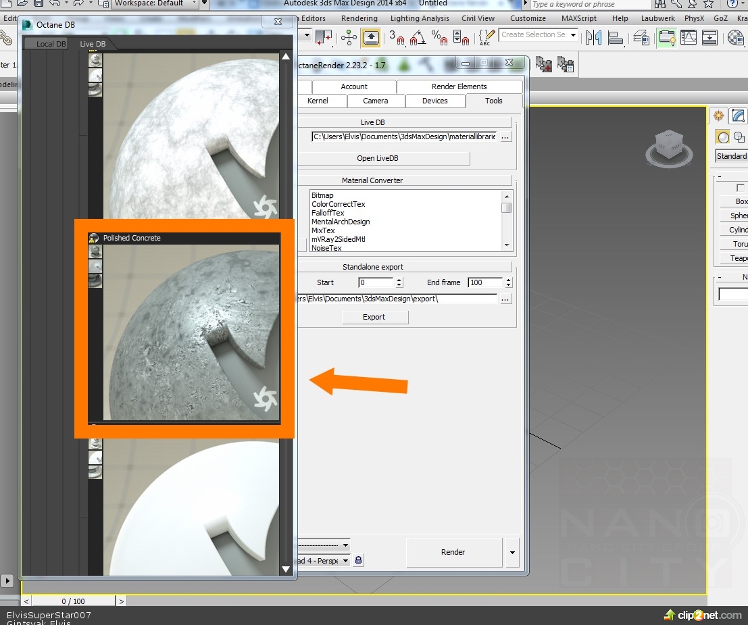748x625 pixels.
Task: Open the redo history dropdown arrow
Action: click(91, 3)
